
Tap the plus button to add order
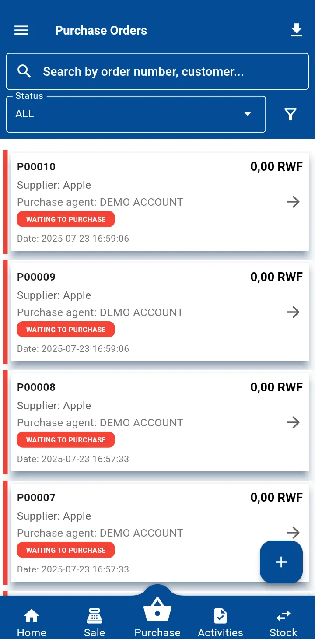coord(281,562)
